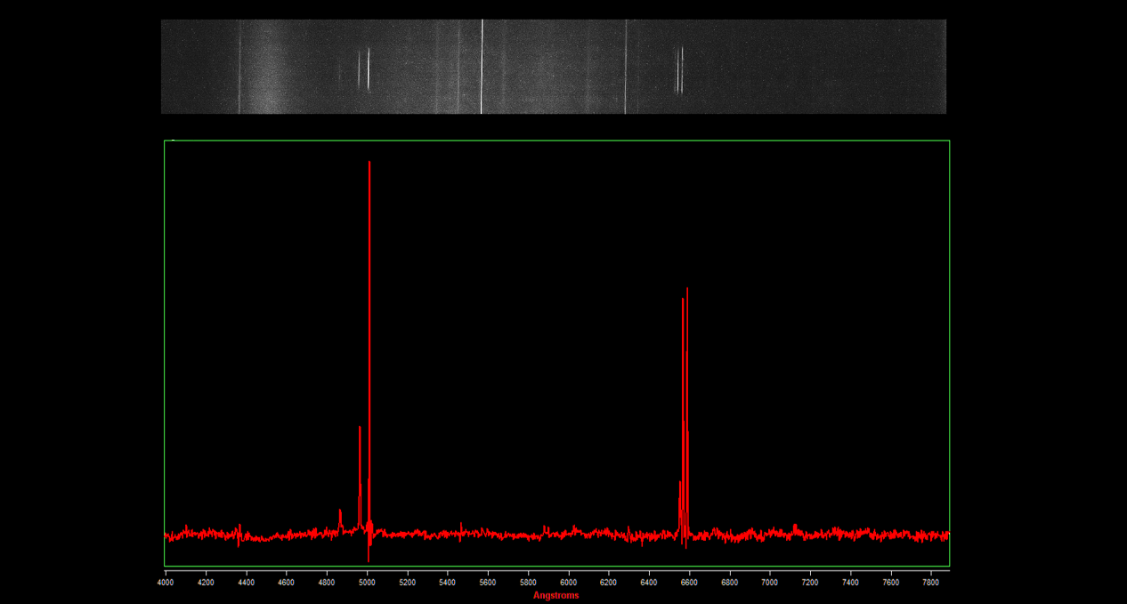Click the red Angstroms axis label
The image size is (1127, 604).
click(x=555, y=595)
